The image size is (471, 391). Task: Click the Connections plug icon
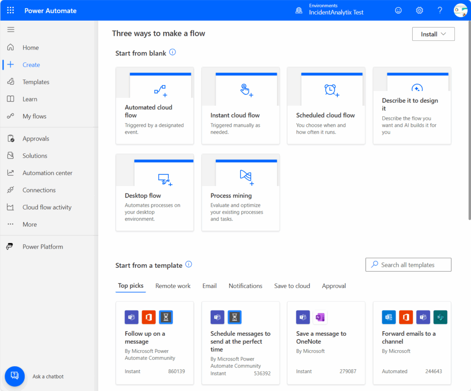pyautogui.click(x=11, y=190)
